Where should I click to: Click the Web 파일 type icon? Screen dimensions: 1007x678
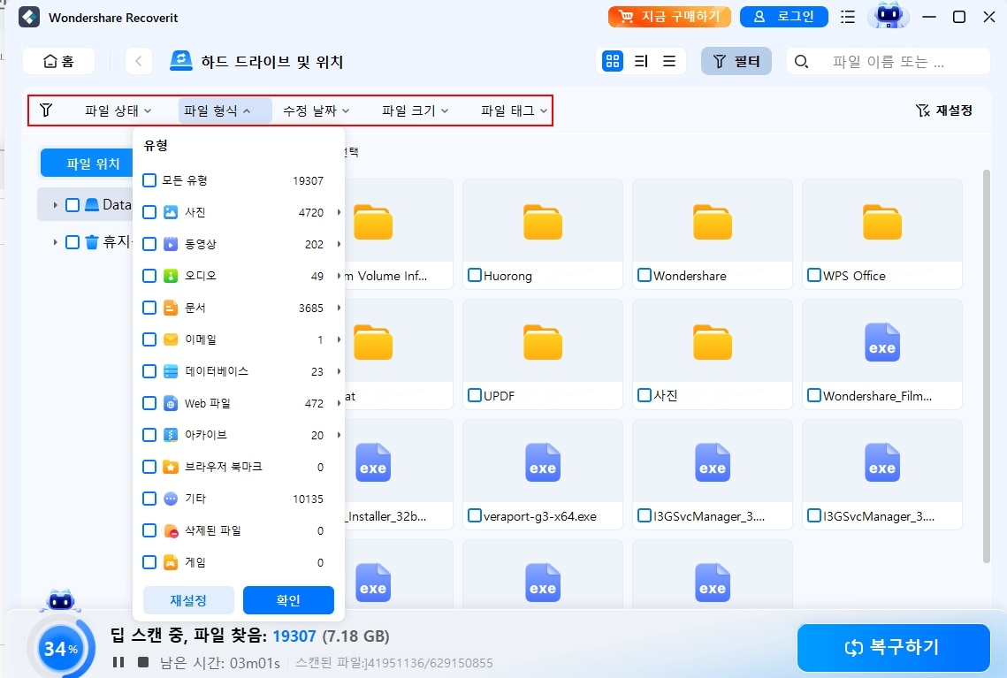click(x=170, y=403)
